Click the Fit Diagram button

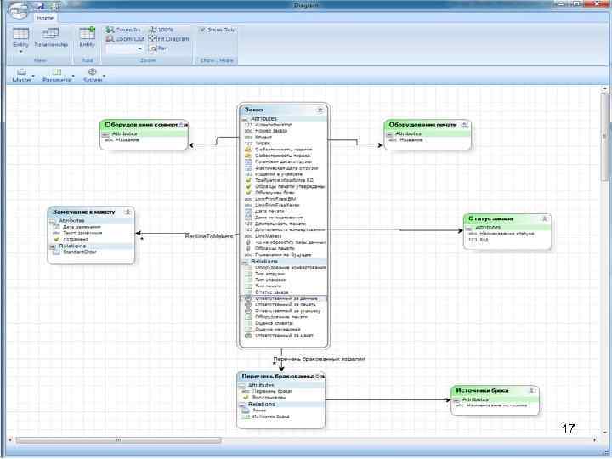point(169,38)
